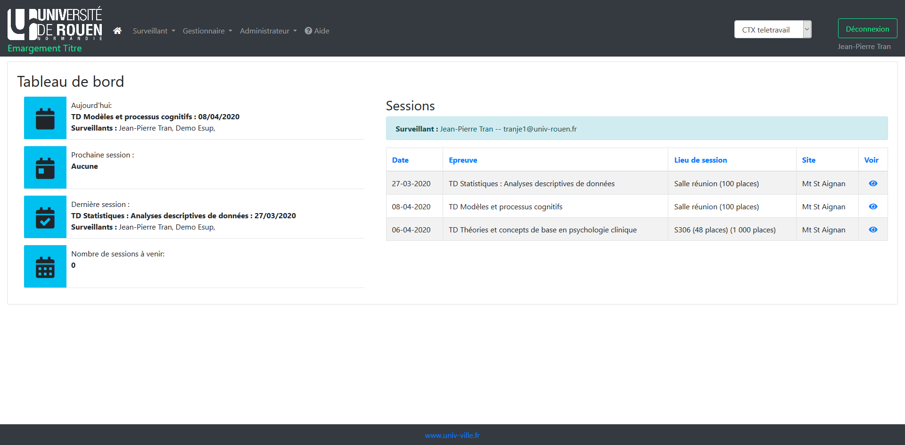Screen dimensions: 905x445
Task: View the 27-03-2020 session eye icon
Action: coord(873,183)
